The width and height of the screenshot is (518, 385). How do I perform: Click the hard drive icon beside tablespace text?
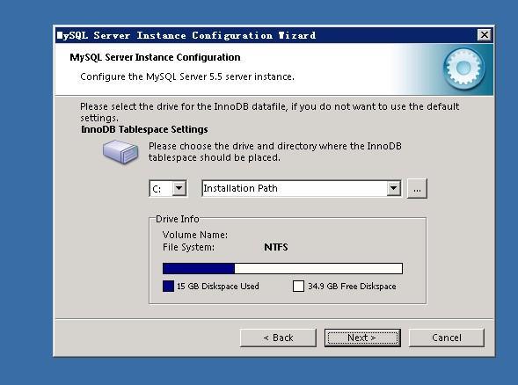120,151
